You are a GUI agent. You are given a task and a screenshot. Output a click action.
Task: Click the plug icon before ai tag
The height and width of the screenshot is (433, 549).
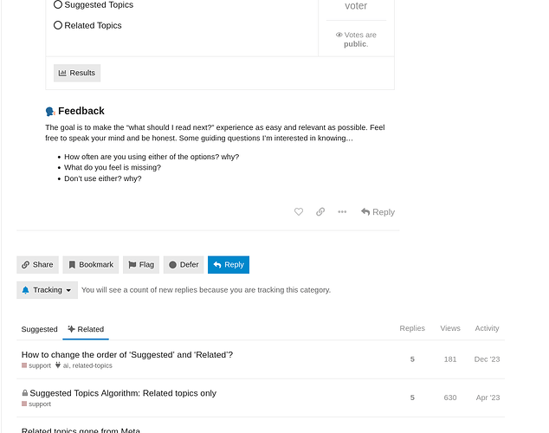[58, 365]
